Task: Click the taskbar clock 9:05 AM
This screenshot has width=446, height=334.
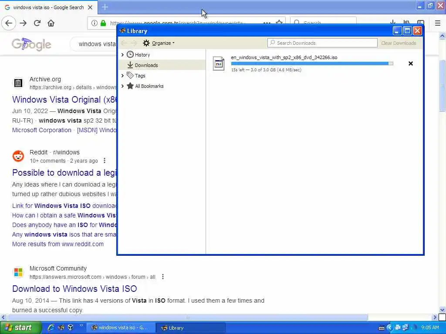Action: 430,328
